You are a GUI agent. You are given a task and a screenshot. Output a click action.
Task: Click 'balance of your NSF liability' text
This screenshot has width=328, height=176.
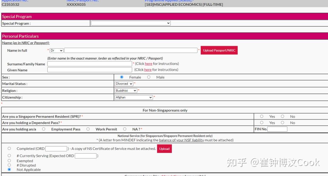point(181,140)
